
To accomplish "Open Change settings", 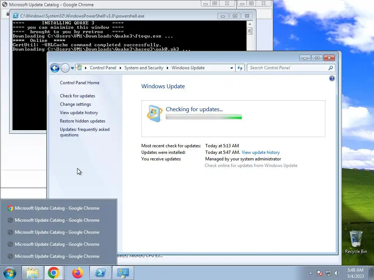I will [75, 104].
